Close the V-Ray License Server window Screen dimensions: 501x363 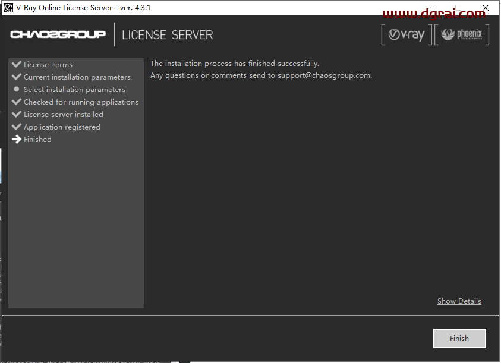(485, 8)
